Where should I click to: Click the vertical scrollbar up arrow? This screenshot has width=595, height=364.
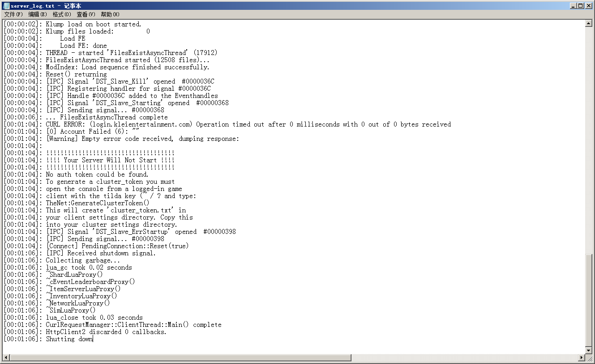click(589, 23)
